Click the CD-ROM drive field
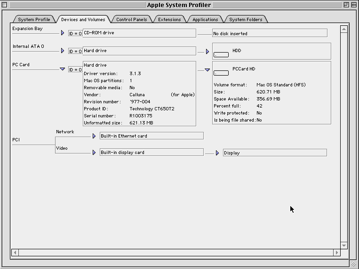Screen dimensions: 359x269 (139, 33)
